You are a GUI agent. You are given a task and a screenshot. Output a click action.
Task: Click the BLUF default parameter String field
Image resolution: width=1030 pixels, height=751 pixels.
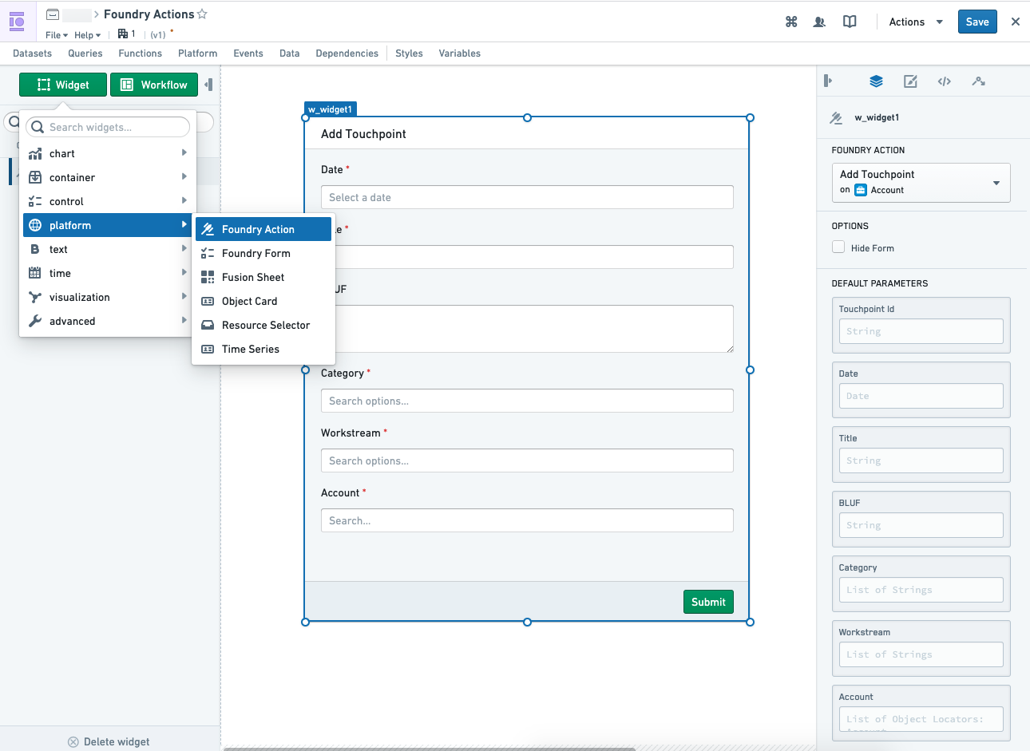921,525
